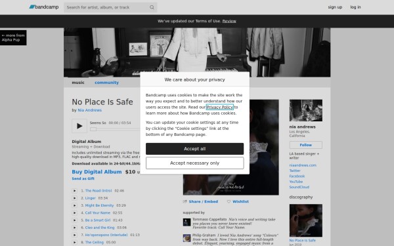394x246 pixels.
Task: Open the artist's YouTube link
Action: click(x=295, y=182)
